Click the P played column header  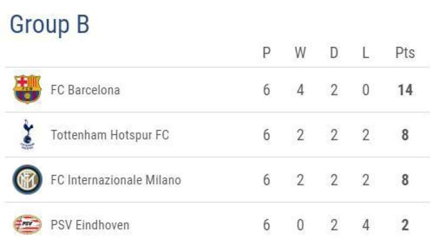(x=266, y=53)
